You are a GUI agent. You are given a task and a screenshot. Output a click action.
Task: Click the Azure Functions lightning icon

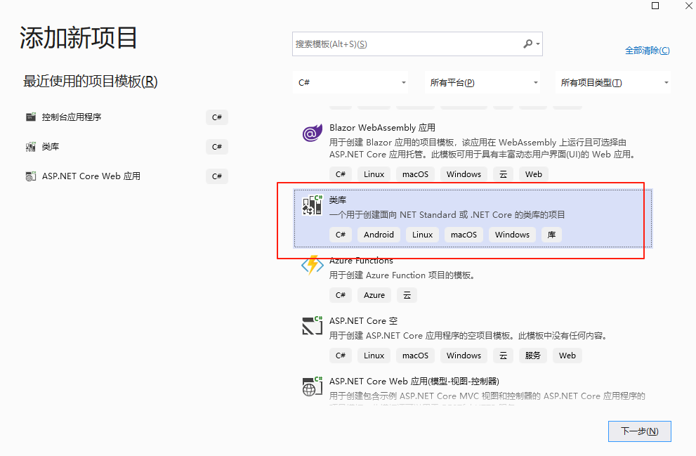point(312,265)
